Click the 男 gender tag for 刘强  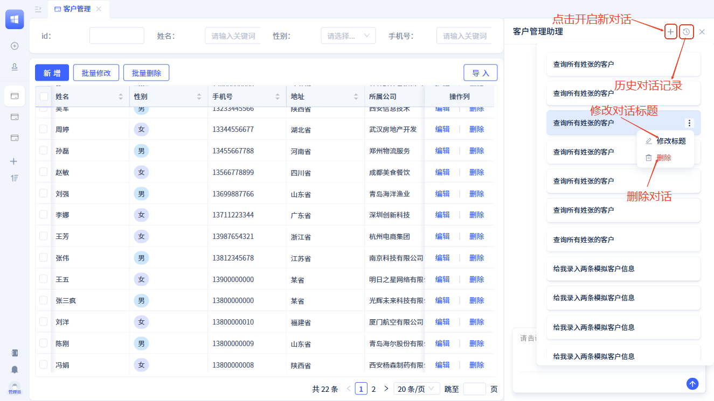click(x=141, y=194)
